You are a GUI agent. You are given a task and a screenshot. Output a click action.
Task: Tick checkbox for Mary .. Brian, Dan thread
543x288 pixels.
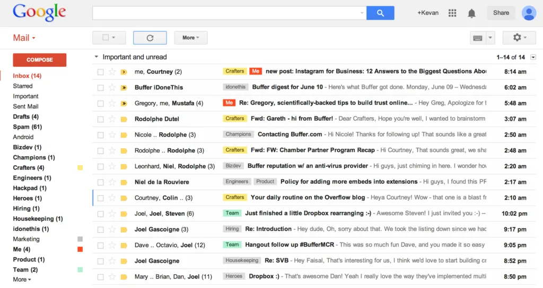[100, 277]
